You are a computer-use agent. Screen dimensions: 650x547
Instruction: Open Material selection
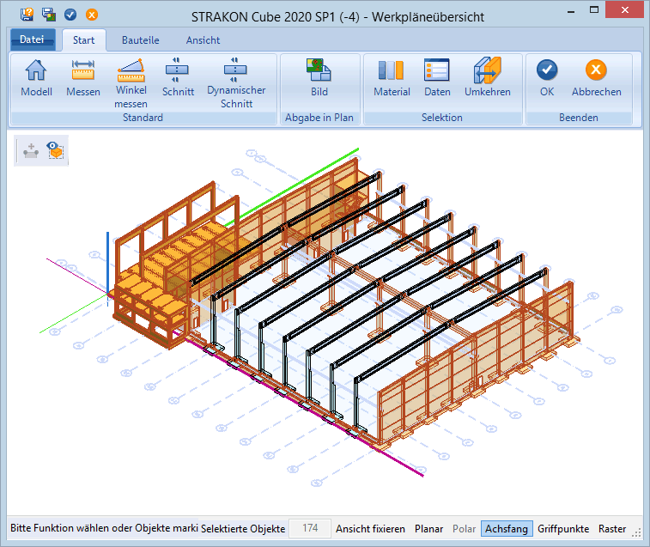pyautogui.click(x=392, y=71)
